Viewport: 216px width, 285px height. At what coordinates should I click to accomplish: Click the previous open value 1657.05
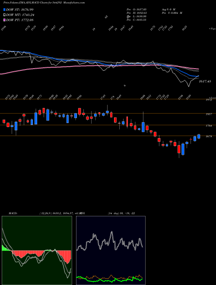coord(140,9)
